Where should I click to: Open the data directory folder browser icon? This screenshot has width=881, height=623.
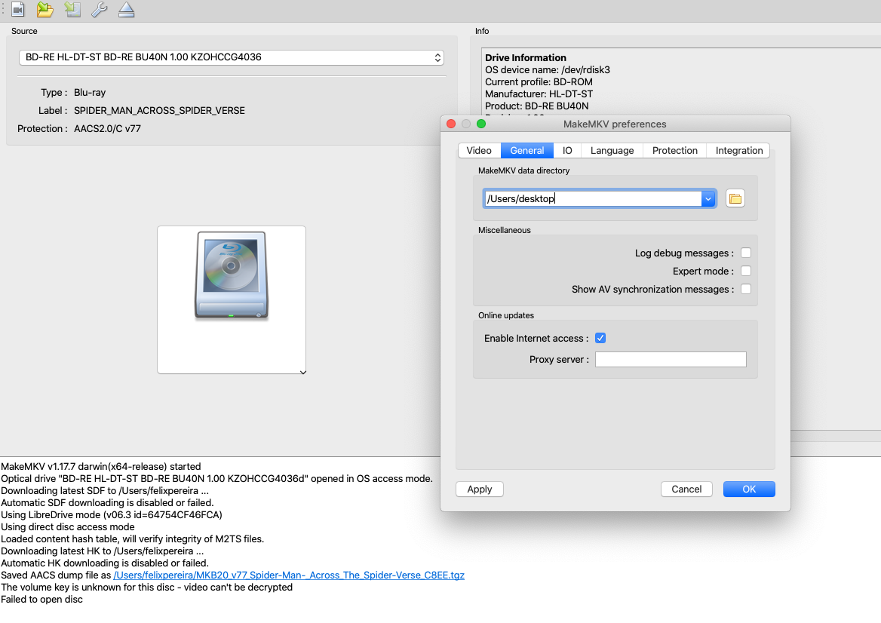(x=735, y=198)
